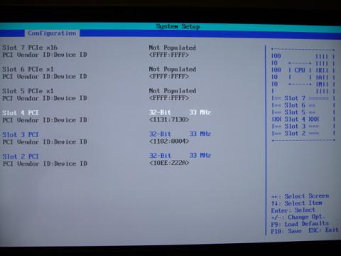The height and width of the screenshot is (256, 341).
Task: Click the CPU box in motherboard diagram
Action: [x=300, y=73]
